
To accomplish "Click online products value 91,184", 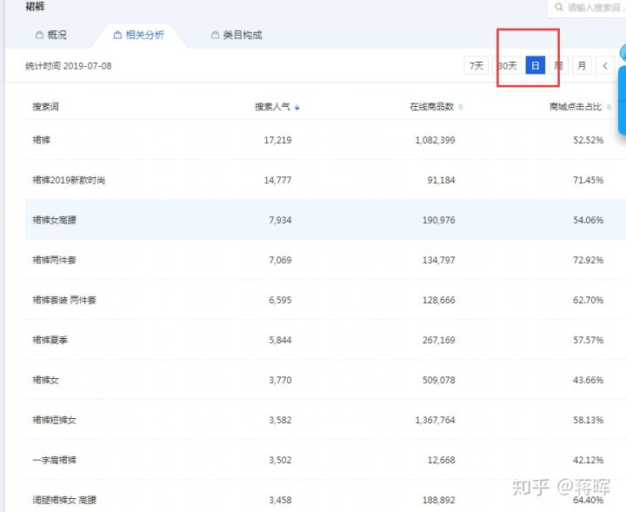I will point(441,180).
